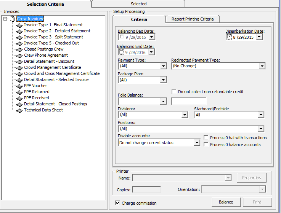Click icon beside Crowd Management Certificate
Viewport: 281px width, 213px height.
[19, 68]
